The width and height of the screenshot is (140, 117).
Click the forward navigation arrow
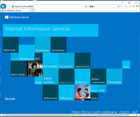9,6
